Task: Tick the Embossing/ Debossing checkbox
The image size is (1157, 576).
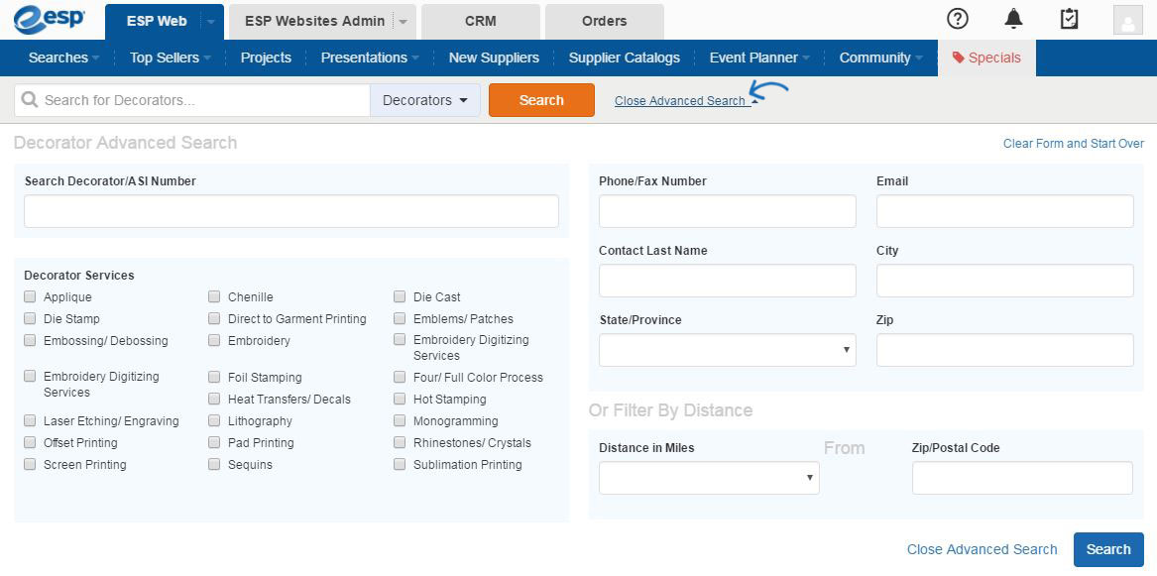Action: [x=31, y=340]
